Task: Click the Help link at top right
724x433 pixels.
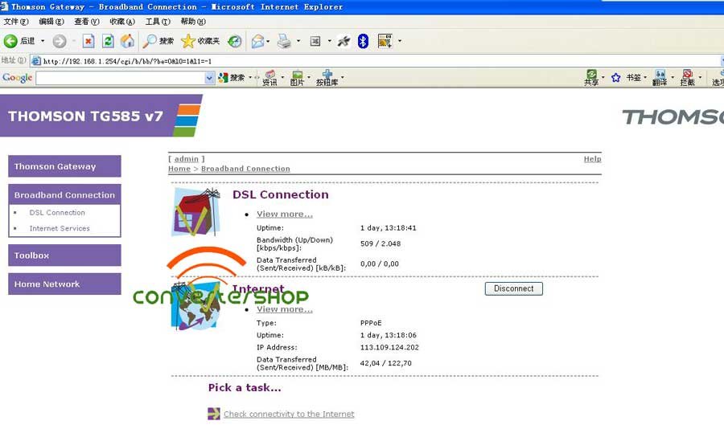Action: tap(592, 158)
